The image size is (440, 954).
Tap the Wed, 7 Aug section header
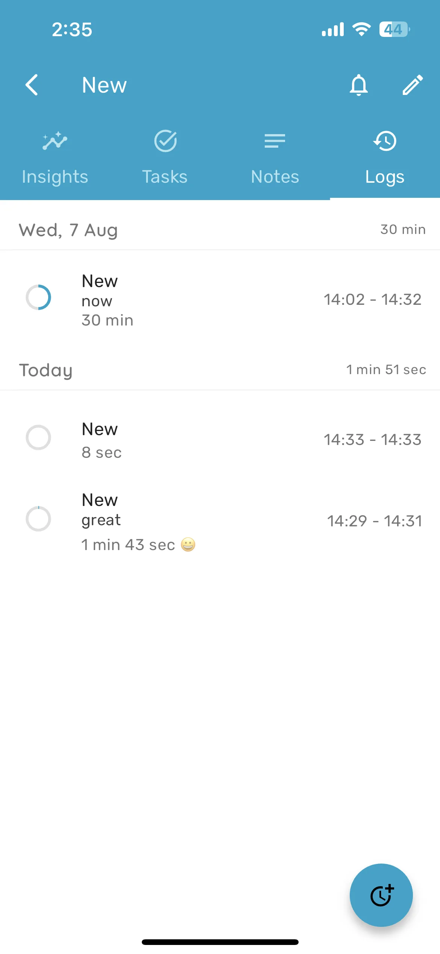click(x=220, y=230)
